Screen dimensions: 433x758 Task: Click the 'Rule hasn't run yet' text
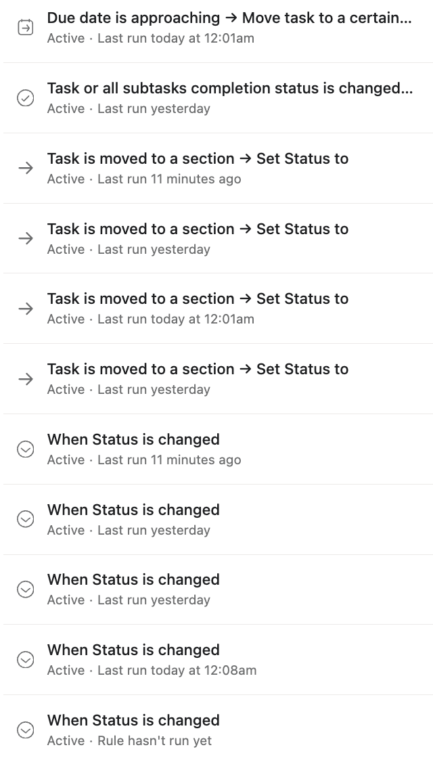154,741
